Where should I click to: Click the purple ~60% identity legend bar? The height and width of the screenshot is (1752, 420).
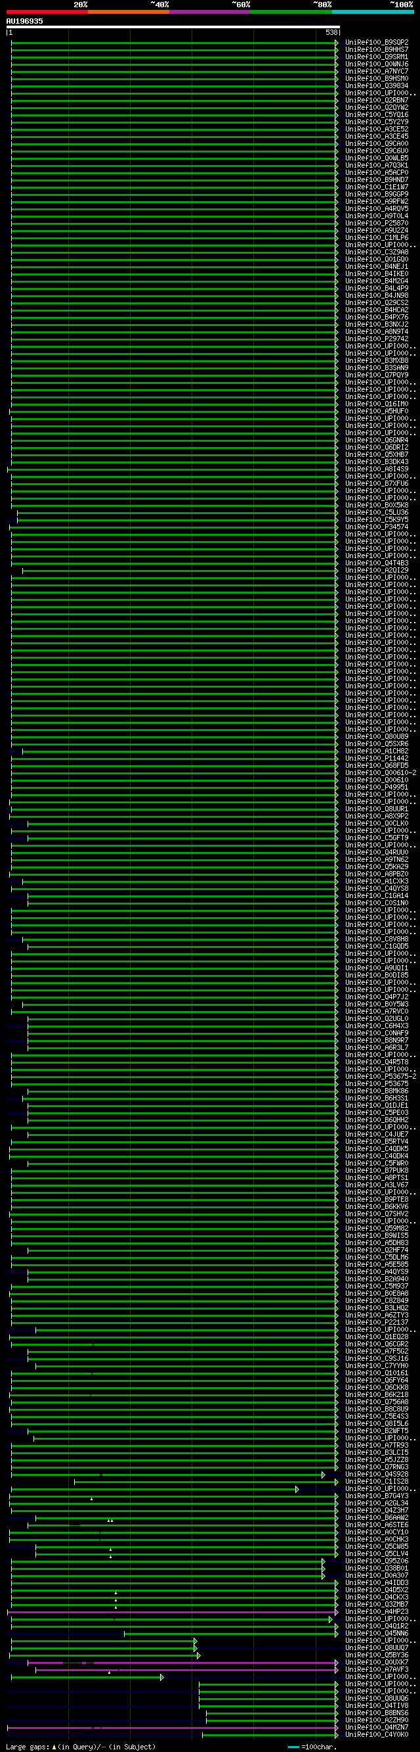(x=209, y=12)
